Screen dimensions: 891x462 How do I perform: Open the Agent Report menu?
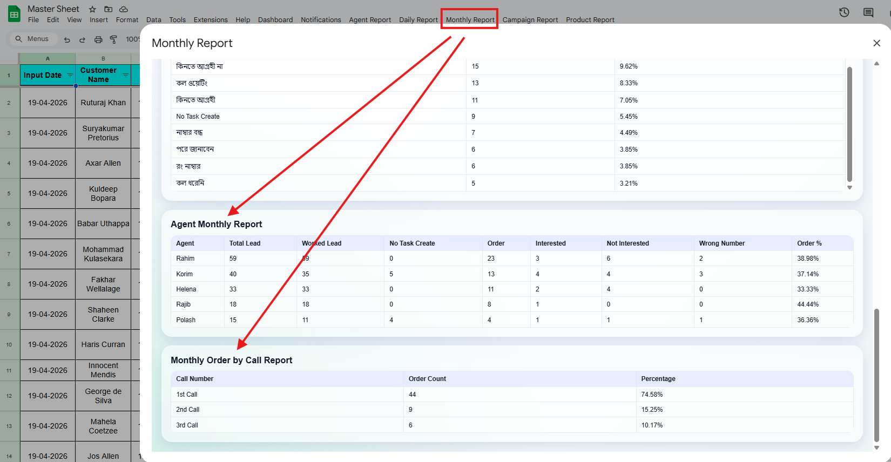[x=370, y=20]
